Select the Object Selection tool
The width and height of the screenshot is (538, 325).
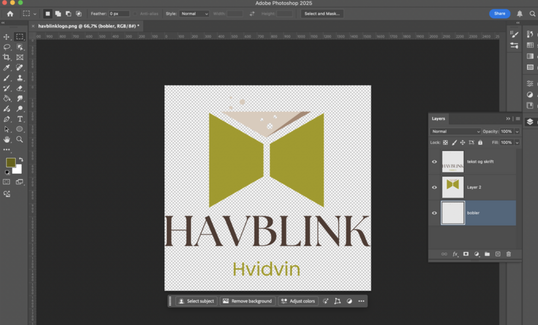tap(20, 47)
